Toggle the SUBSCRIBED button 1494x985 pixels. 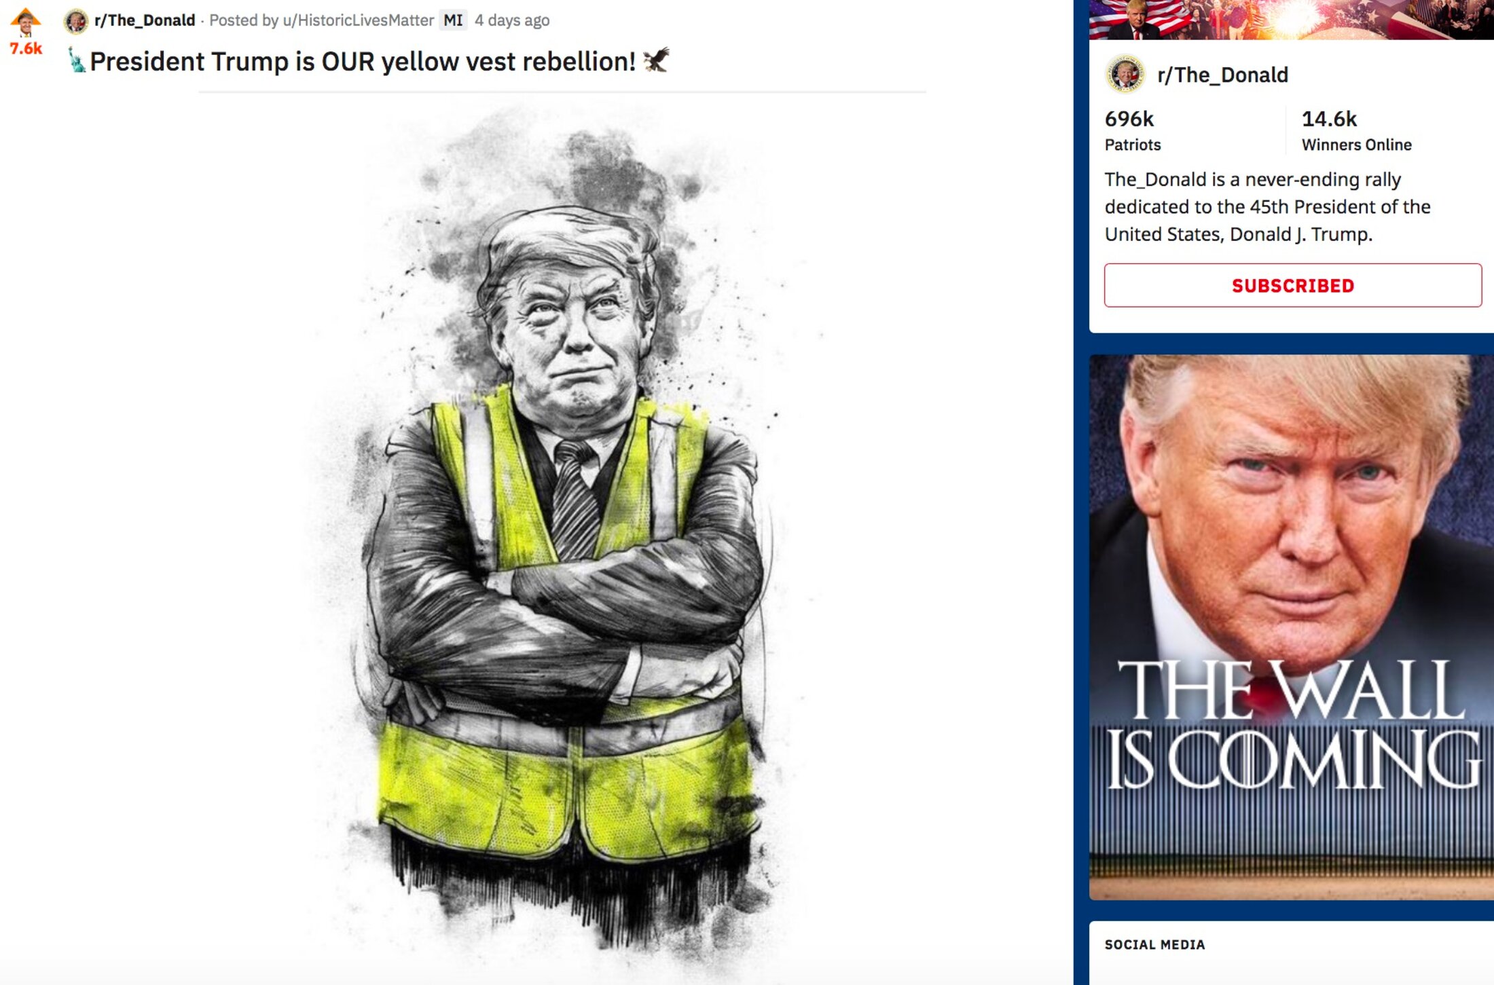pos(1293,285)
